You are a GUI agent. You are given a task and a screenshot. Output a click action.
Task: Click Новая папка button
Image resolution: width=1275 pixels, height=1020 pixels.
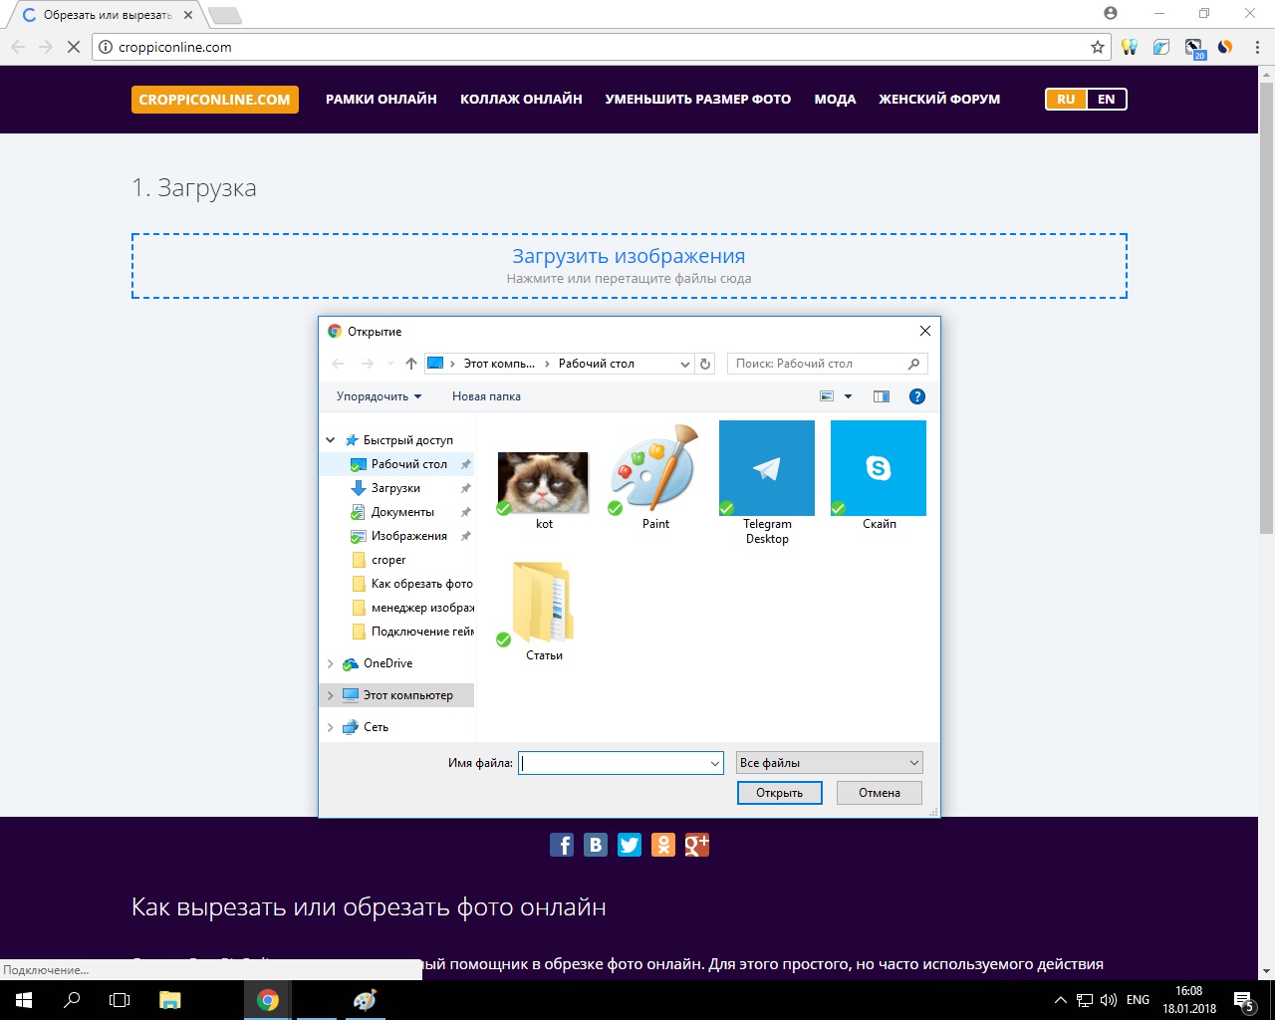pyautogui.click(x=486, y=396)
